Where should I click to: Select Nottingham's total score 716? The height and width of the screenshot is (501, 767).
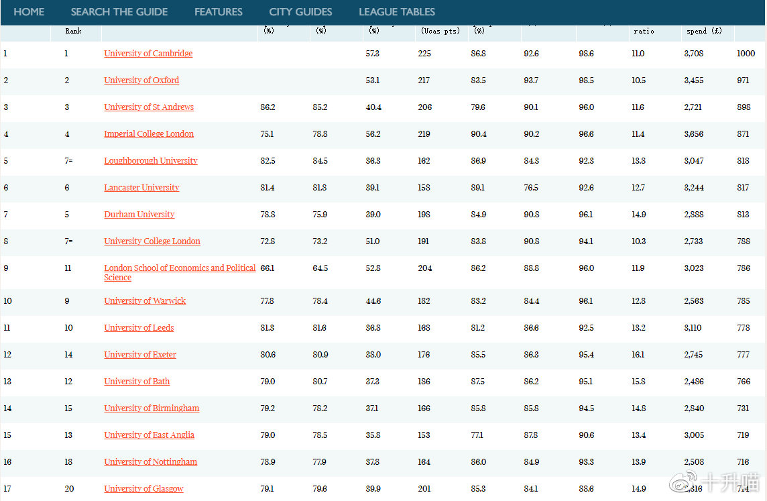point(743,463)
